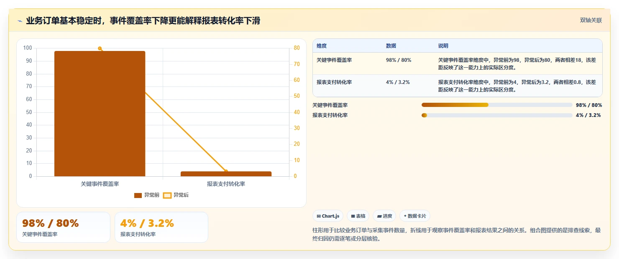This screenshot has width=619, height=259.
Task: Click the short 报表支付转化率 bar in chart
Action: [x=226, y=174]
